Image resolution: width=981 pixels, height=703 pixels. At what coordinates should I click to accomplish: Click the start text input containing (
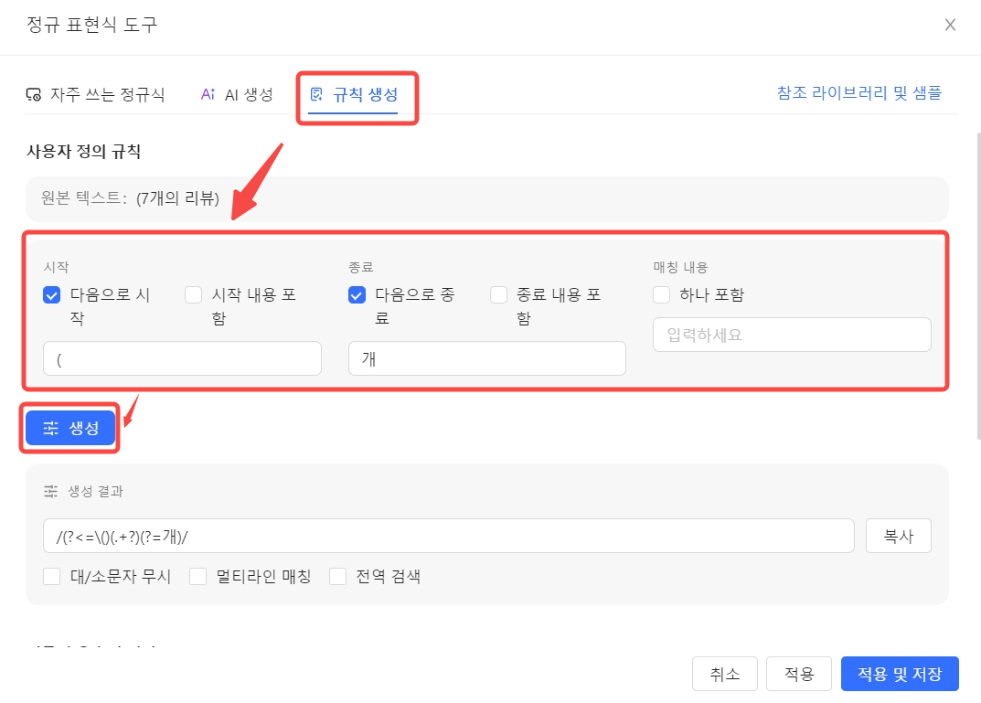pos(182,358)
